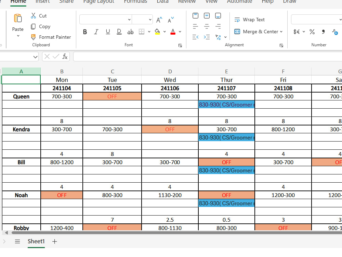Align cell content to the top
The height and width of the screenshot is (257, 342).
pos(195,16)
